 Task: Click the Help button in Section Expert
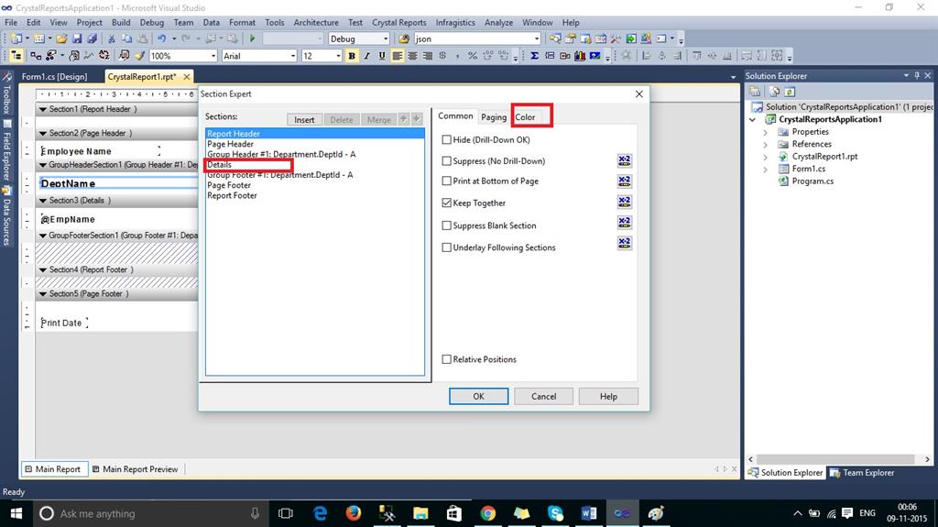[608, 397]
